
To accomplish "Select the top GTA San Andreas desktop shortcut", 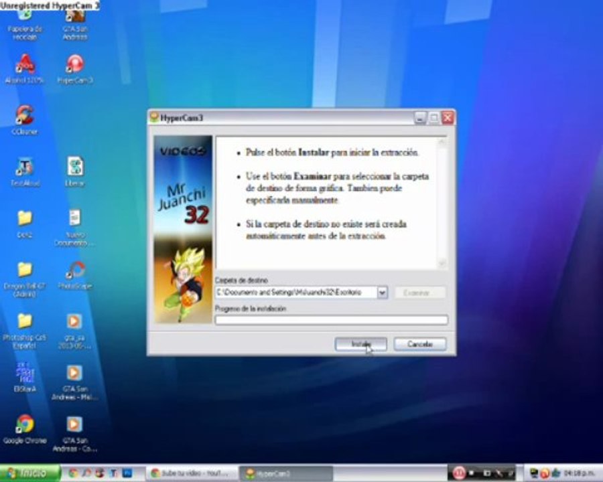I will pyautogui.click(x=75, y=25).
